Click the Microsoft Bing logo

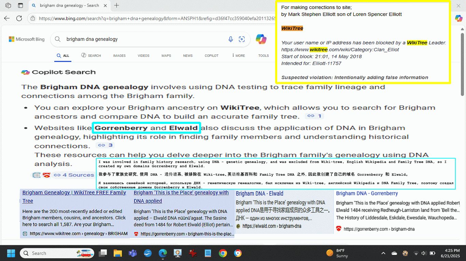pos(27,39)
